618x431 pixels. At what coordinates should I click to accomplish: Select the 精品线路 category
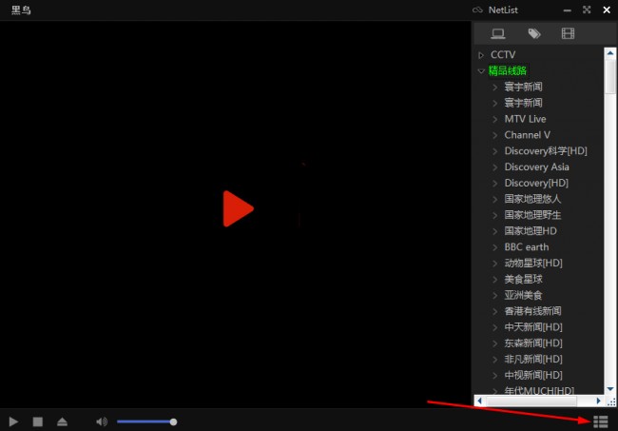pyautogui.click(x=508, y=70)
